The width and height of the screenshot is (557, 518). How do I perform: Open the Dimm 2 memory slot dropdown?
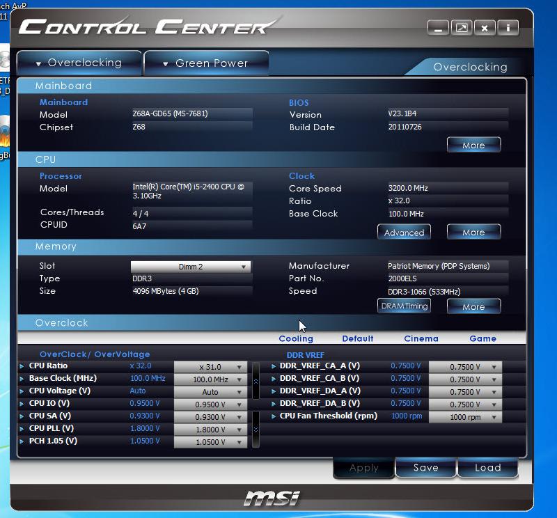click(x=191, y=267)
